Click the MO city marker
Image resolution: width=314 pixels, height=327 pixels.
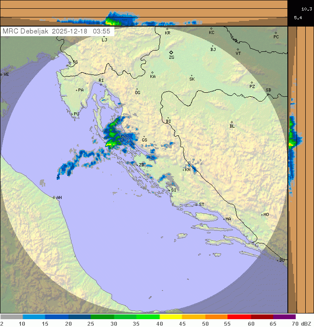[262, 215]
